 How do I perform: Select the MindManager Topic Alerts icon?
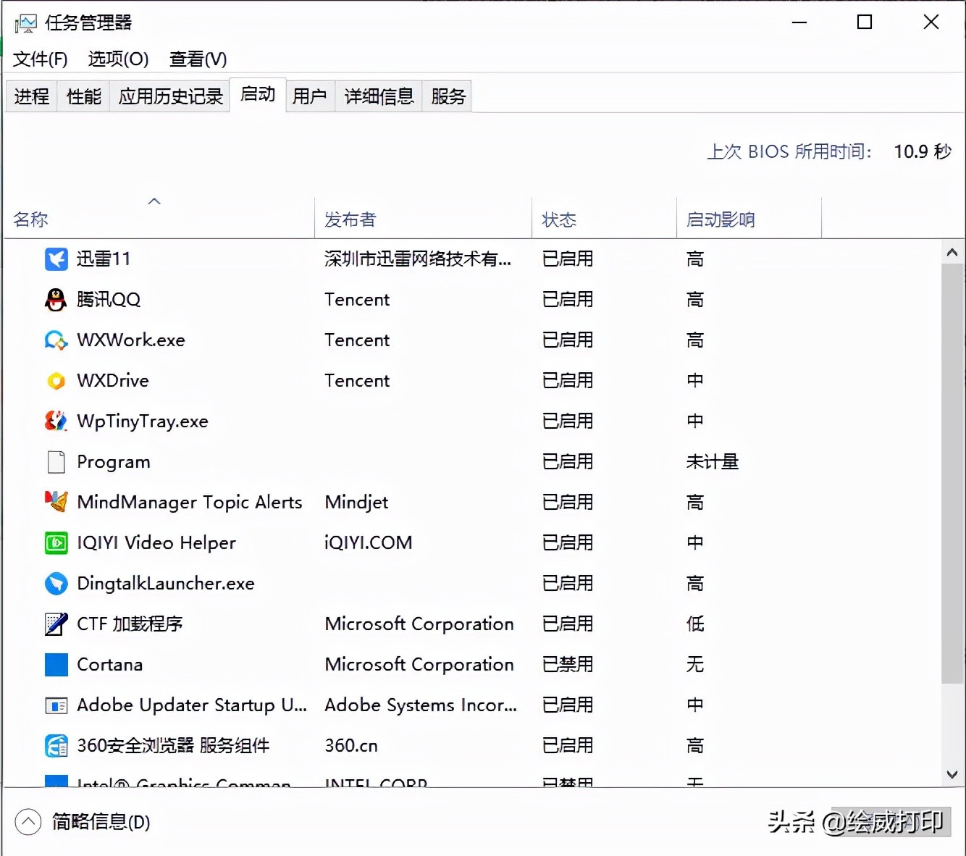56,502
